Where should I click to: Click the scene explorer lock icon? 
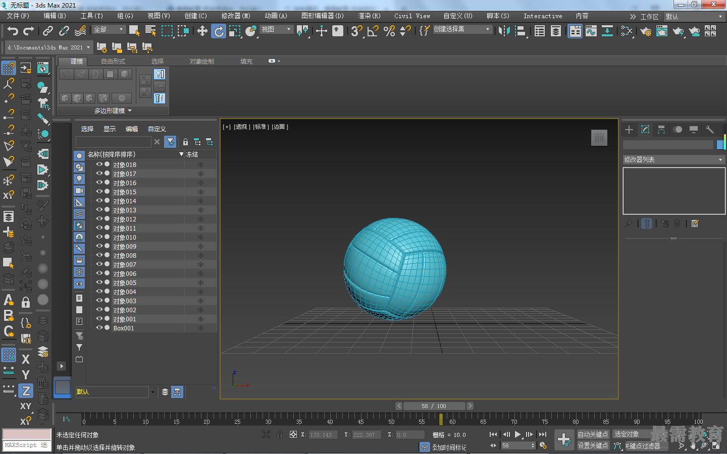[185, 142]
